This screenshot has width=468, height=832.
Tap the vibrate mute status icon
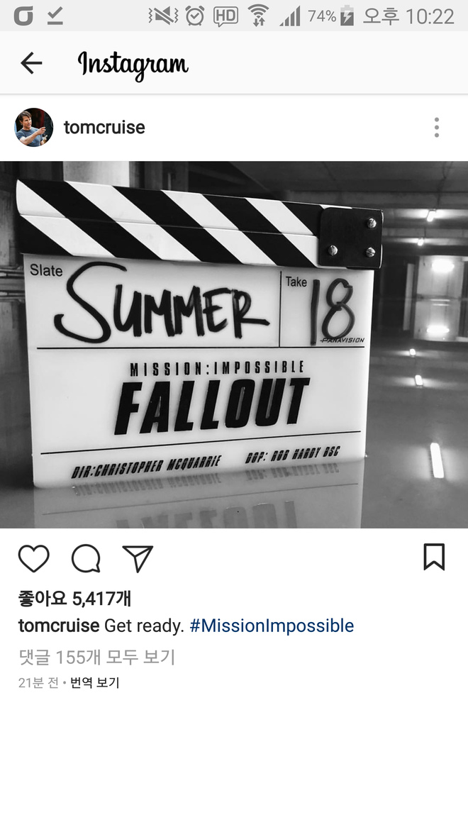(x=163, y=16)
